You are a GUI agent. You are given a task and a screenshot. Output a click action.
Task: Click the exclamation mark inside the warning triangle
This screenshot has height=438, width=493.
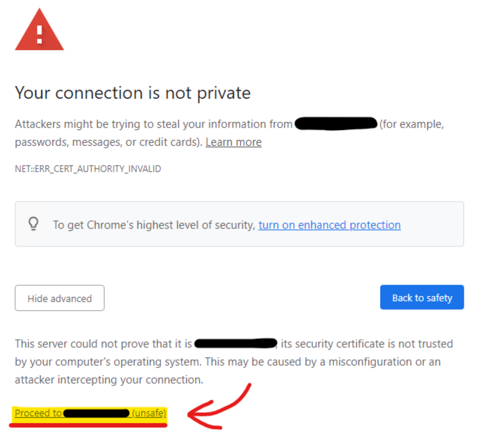click(x=39, y=35)
